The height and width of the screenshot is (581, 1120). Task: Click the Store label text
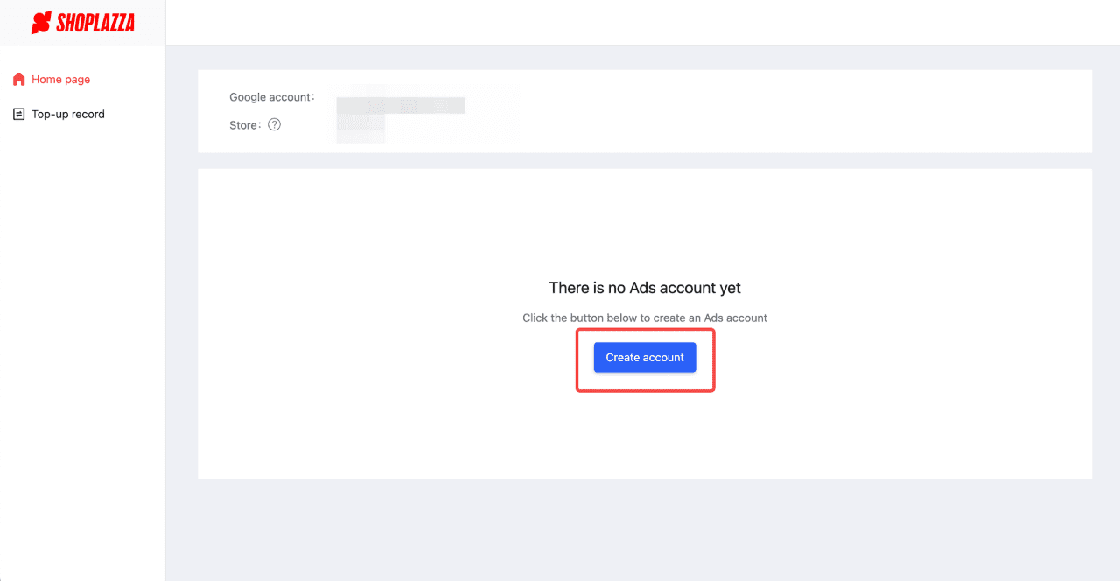pyautogui.click(x=245, y=125)
